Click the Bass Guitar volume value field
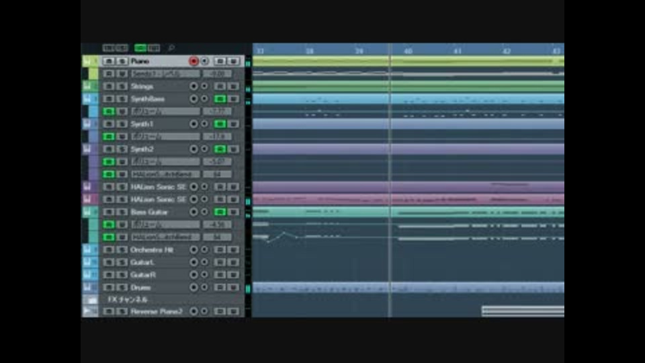Viewport: 645px width, 363px height. click(x=217, y=225)
